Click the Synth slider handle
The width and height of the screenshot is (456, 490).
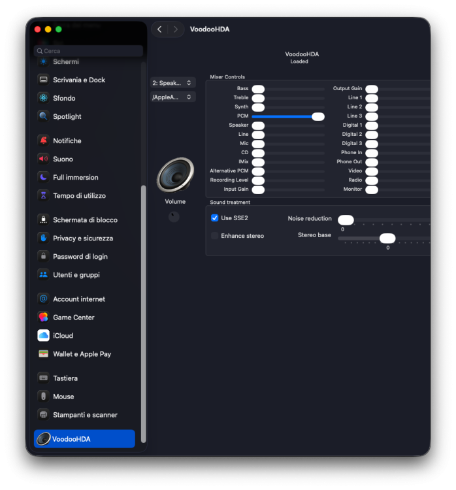(258, 108)
